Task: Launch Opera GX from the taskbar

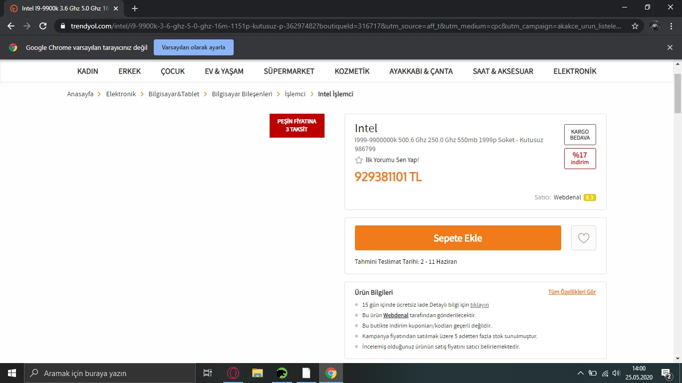Action: pos(233,373)
